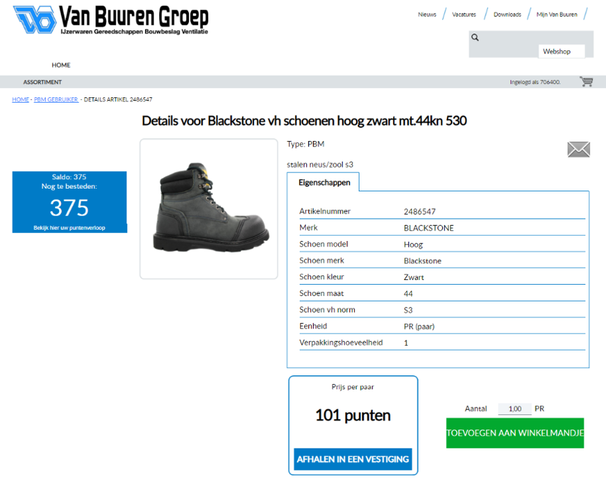606x478 pixels.
Task: Open Mijn Van Buuren menu link
Action: [x=557, y=15]
